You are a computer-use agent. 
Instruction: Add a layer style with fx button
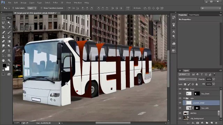(193, 123)
